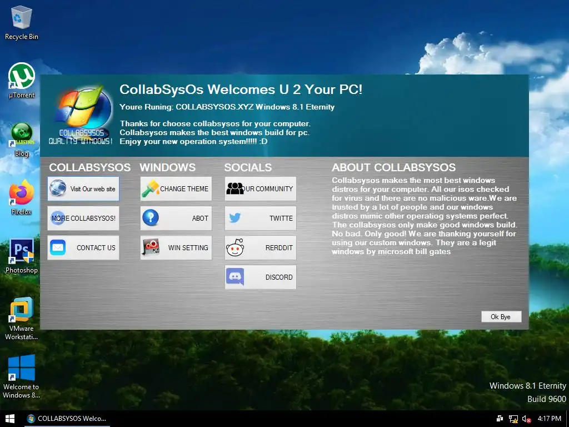Click the CollabSysOs Windows logo image
The width and height of the screenshot is (569, 427).
point(81,116)
